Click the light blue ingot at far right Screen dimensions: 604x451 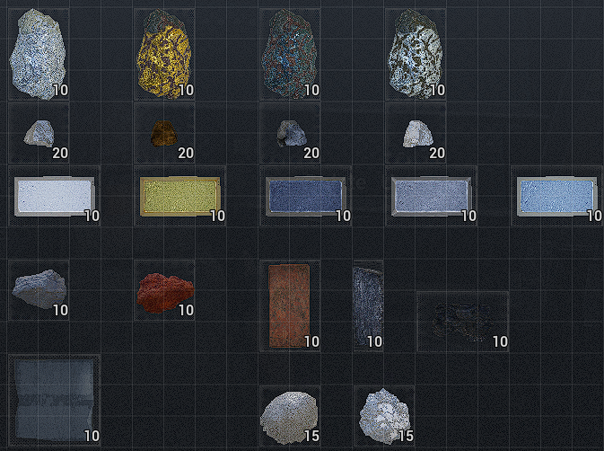click(x=557, y=196)
